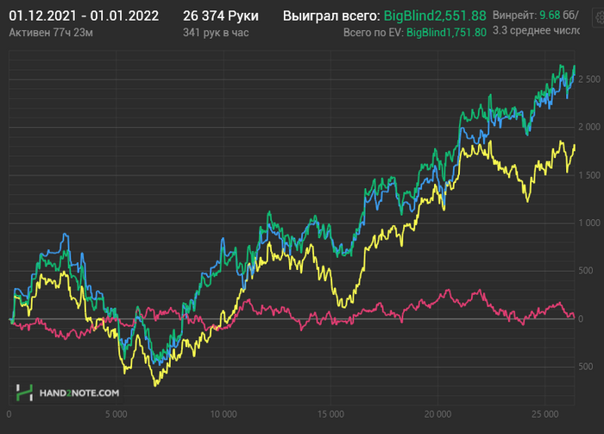Click the '3.3 среднее число' text
The height and width of the screenshot is (434, 604).
(x=536, y=30)
